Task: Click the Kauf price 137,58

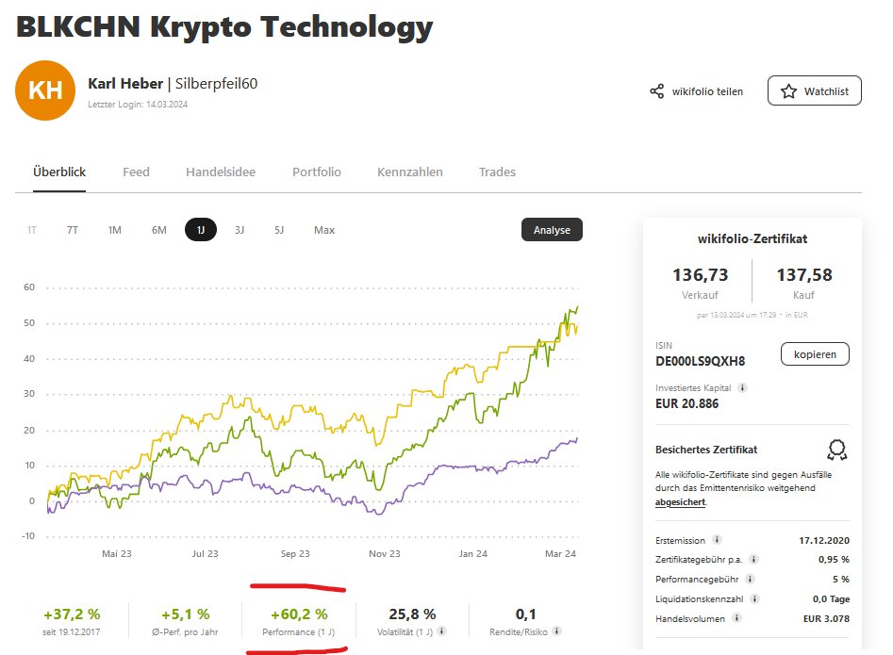Action: [804, 275]
